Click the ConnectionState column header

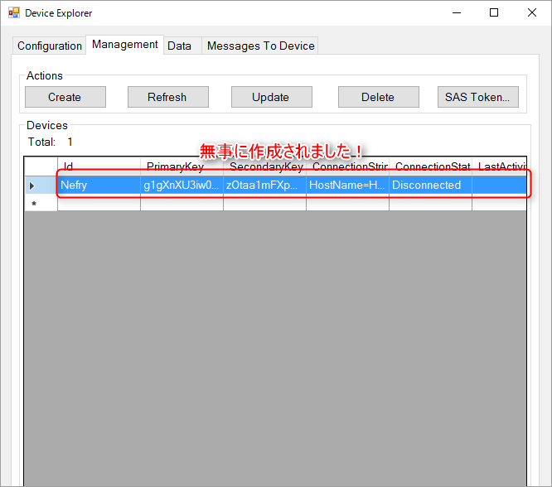[x=430, y=166]
